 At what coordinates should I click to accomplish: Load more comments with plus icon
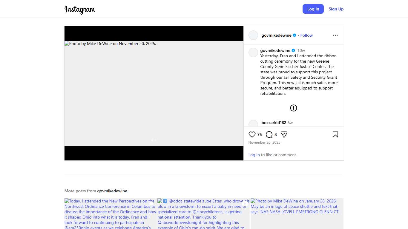(293, 108)
